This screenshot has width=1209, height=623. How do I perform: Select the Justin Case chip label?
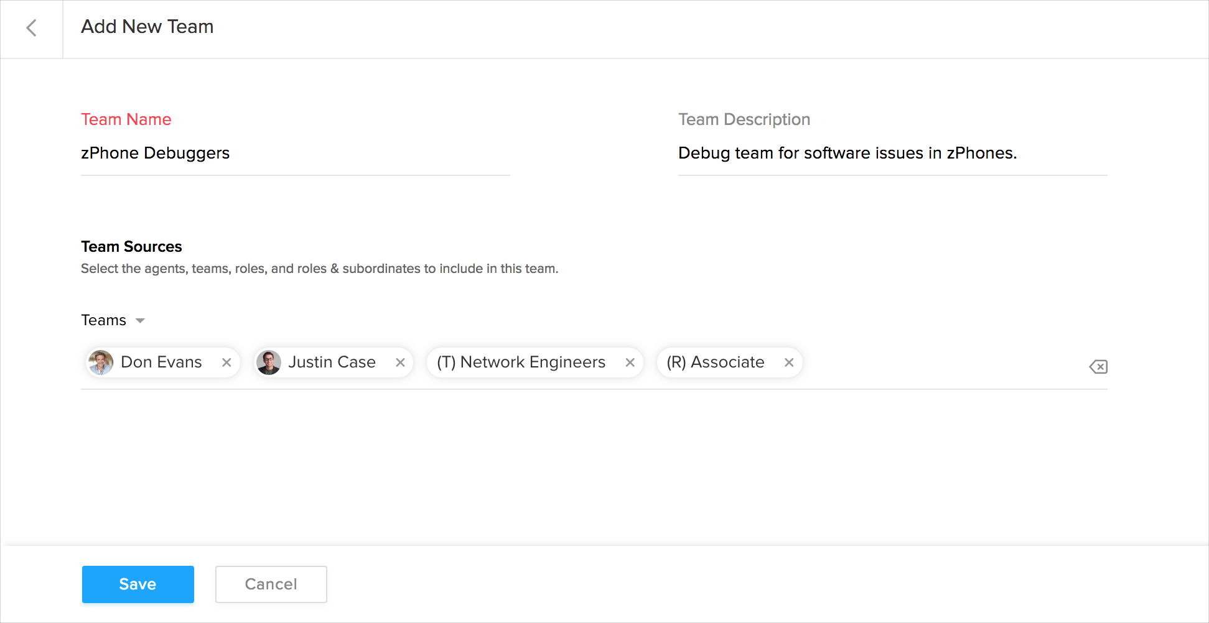(332, 362)
